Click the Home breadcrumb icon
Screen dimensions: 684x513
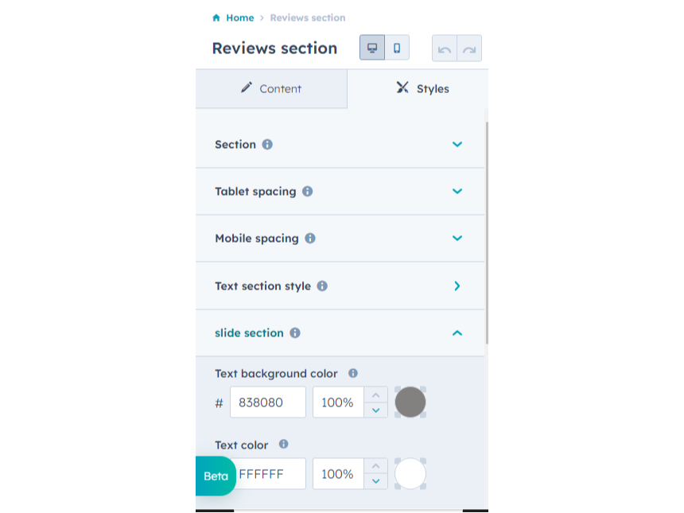216,17
